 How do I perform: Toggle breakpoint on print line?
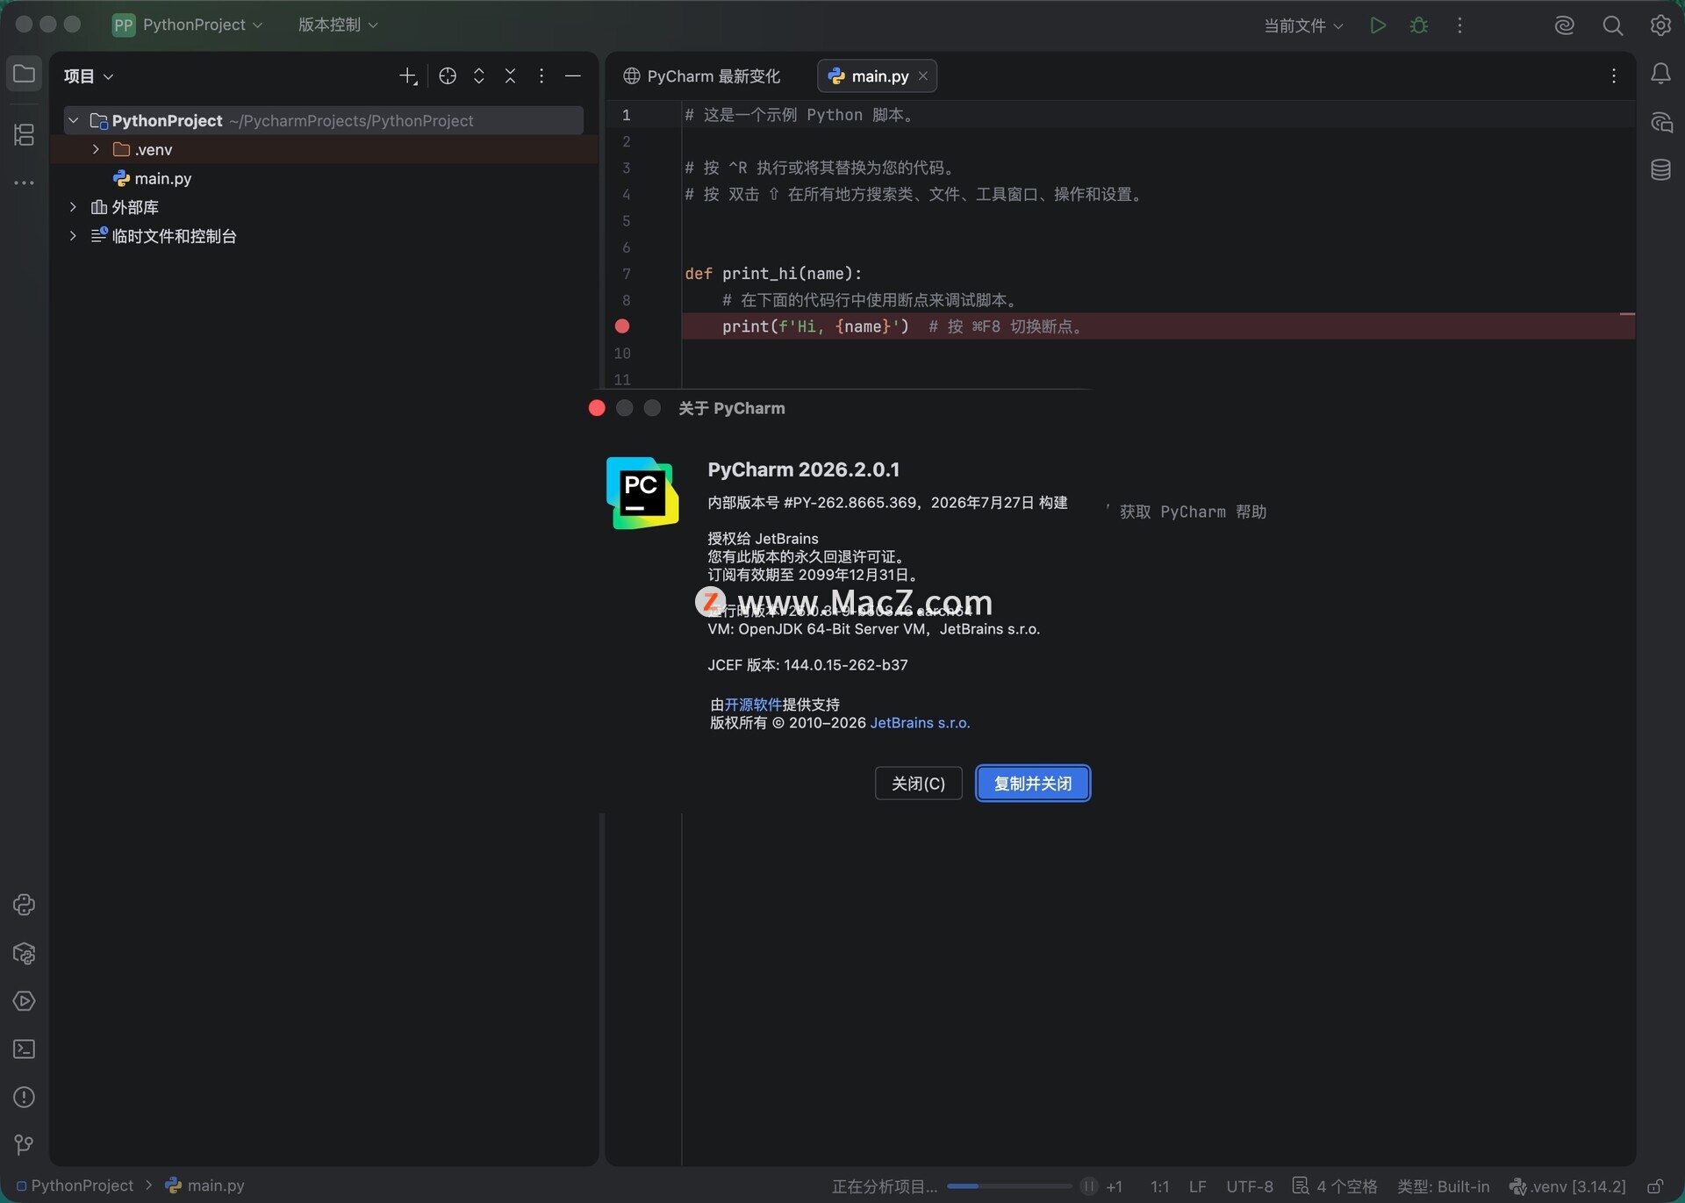[622, 326]
